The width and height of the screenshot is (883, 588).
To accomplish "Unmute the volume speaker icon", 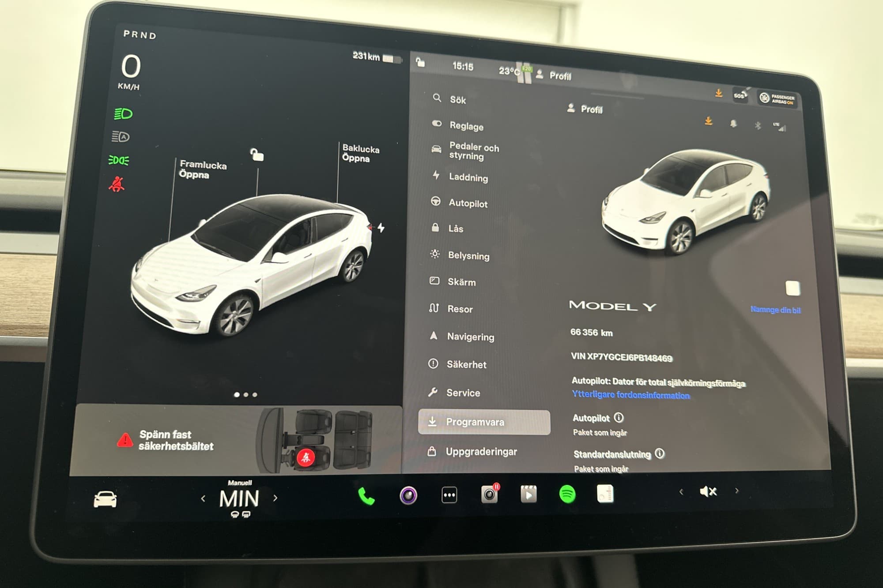I will pos(708,491).
